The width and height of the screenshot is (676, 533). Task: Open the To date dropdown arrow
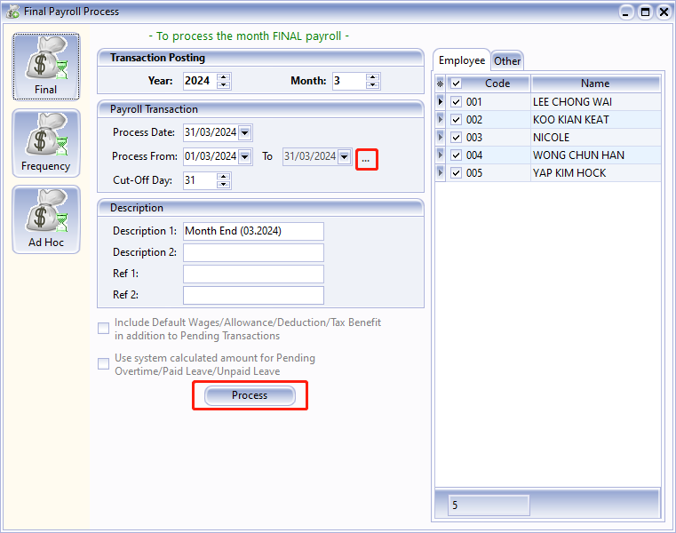tap(345, 156)
